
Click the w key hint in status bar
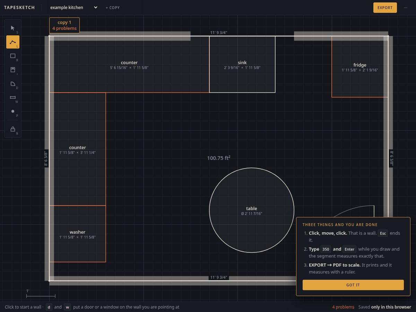68,307
